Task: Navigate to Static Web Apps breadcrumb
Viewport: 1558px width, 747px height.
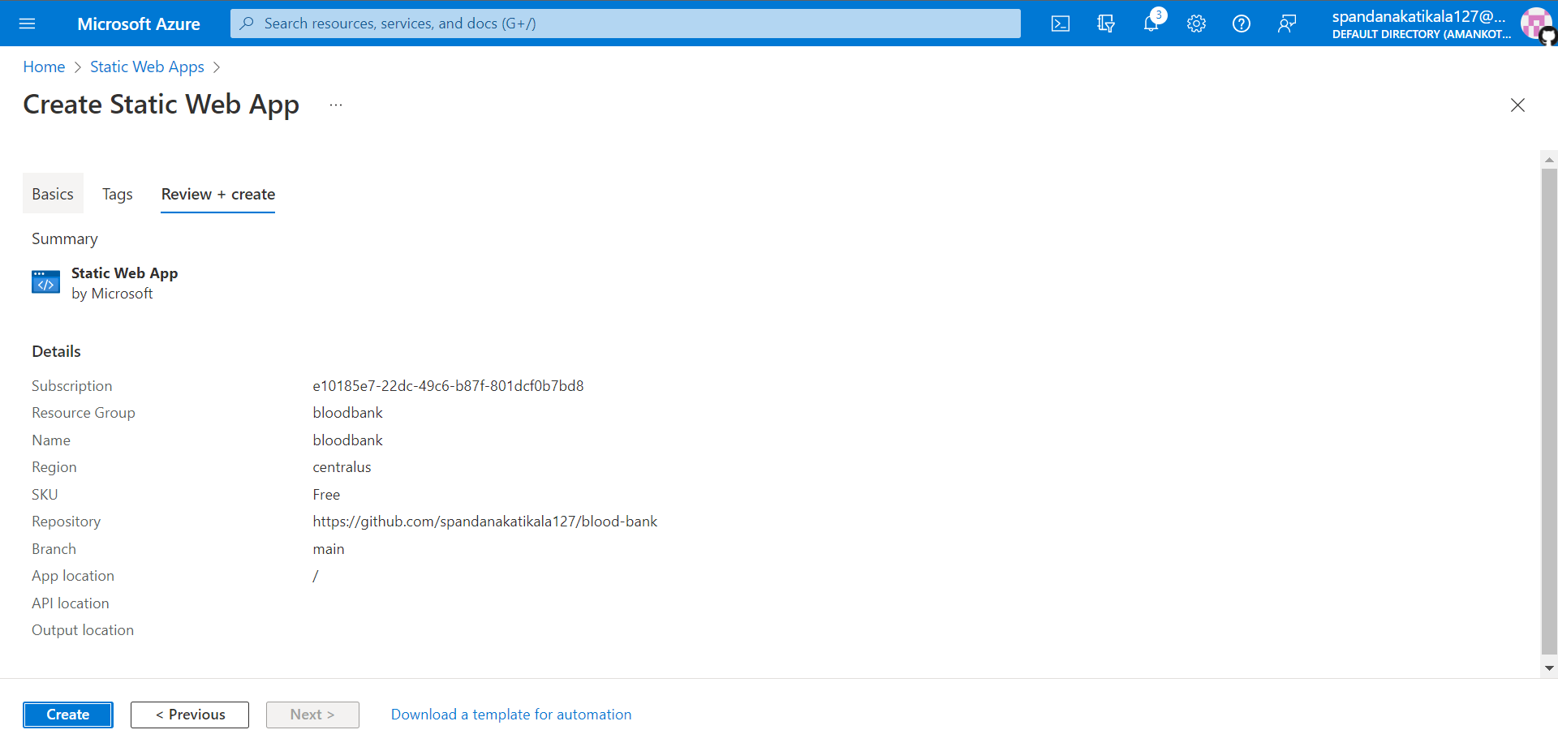Action: pos(147,67)
